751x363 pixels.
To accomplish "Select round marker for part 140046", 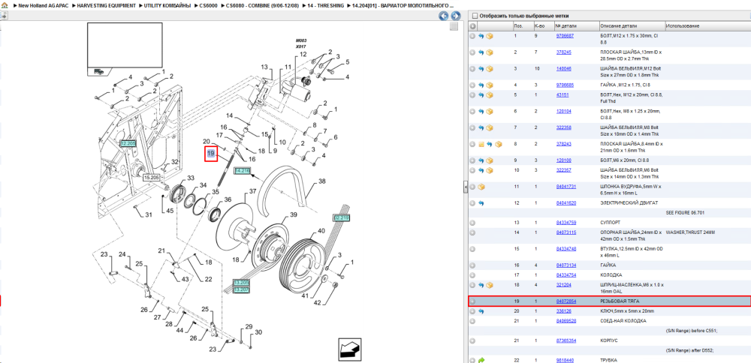I will click(472, 69).
